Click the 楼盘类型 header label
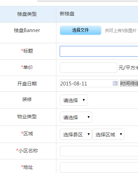138x173 pixels. pyautogui.click(x=27, y=14)
